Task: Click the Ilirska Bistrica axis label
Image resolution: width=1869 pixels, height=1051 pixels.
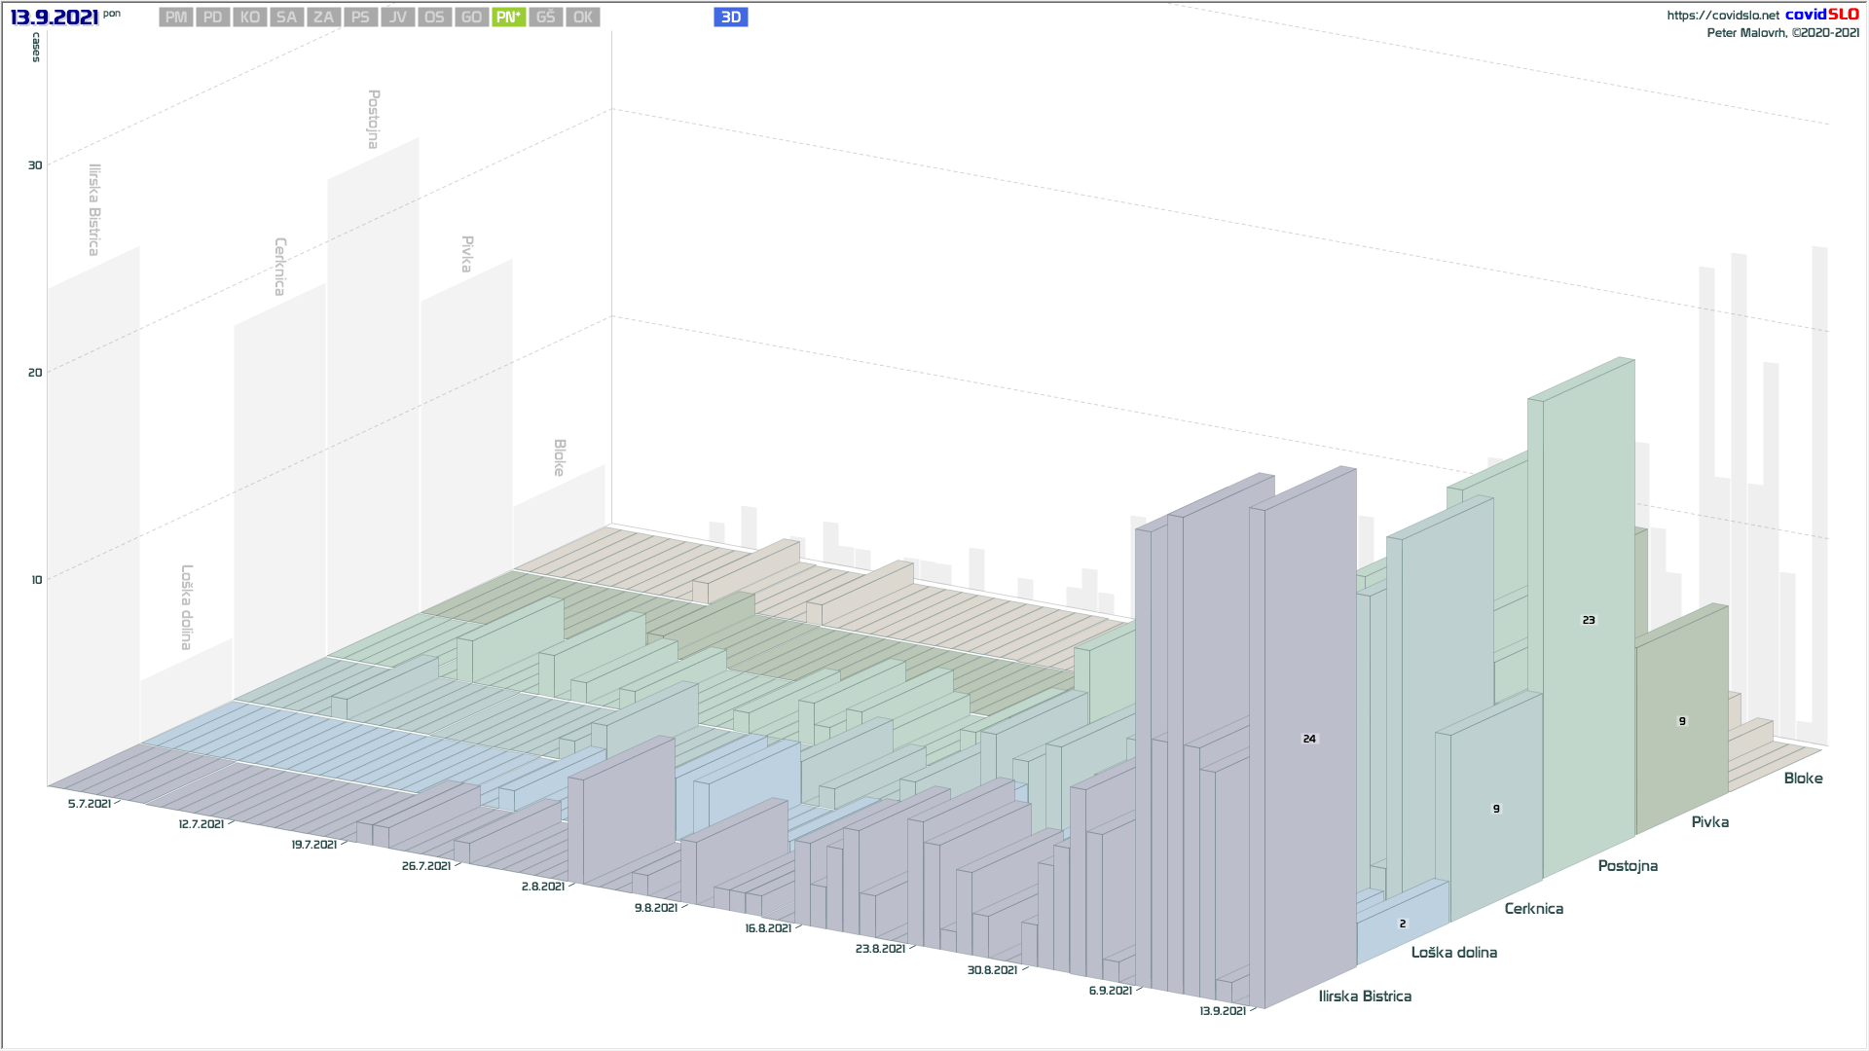Action: (1364, 997)
